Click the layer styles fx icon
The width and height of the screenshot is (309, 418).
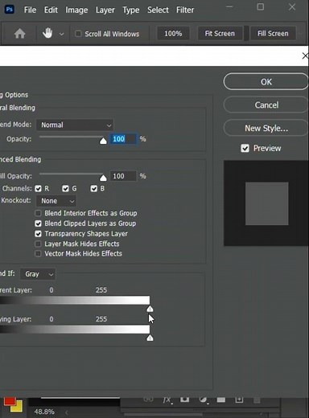[x=167, y=400]
